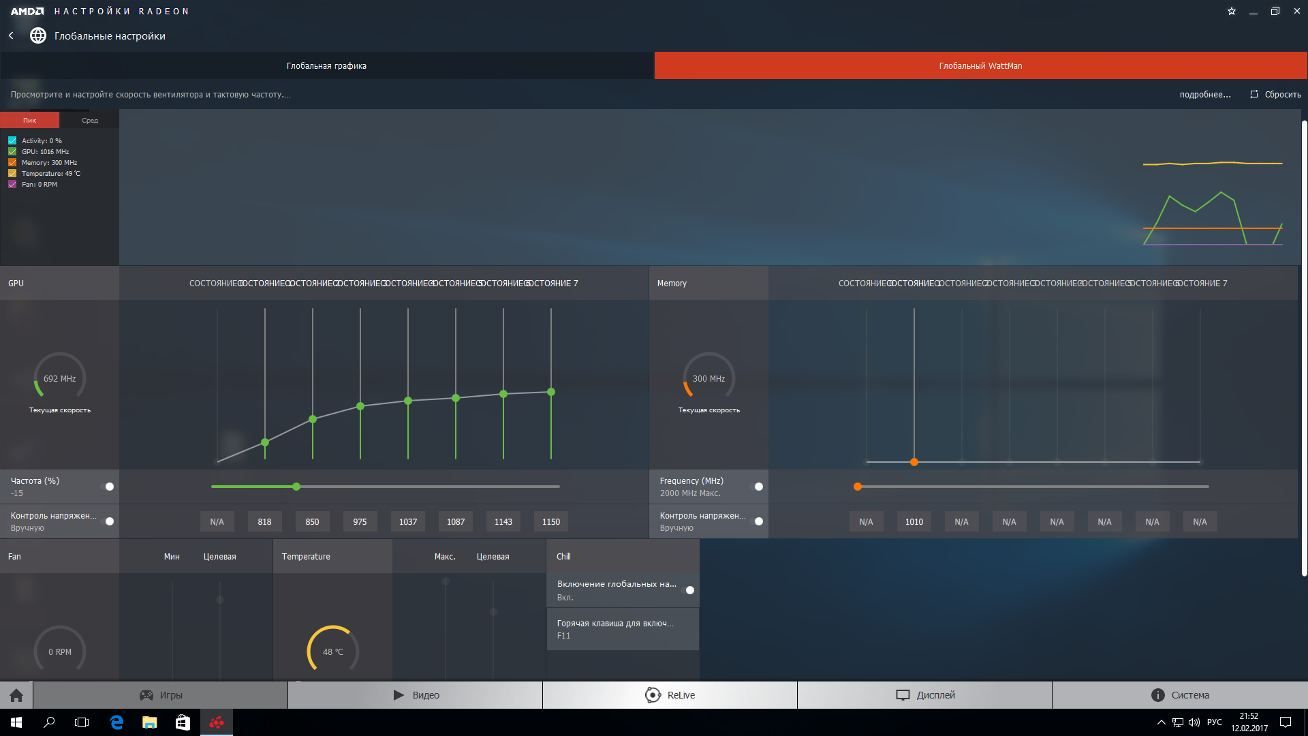The width and height of the screenshot is (1308, 736).
Task: Click the Сбросить reset button
Action: click(1275, 95)
